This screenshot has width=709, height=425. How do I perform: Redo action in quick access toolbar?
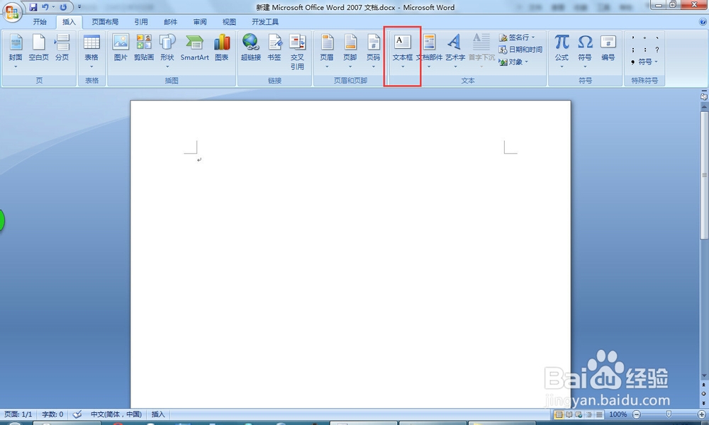point(63,7)
